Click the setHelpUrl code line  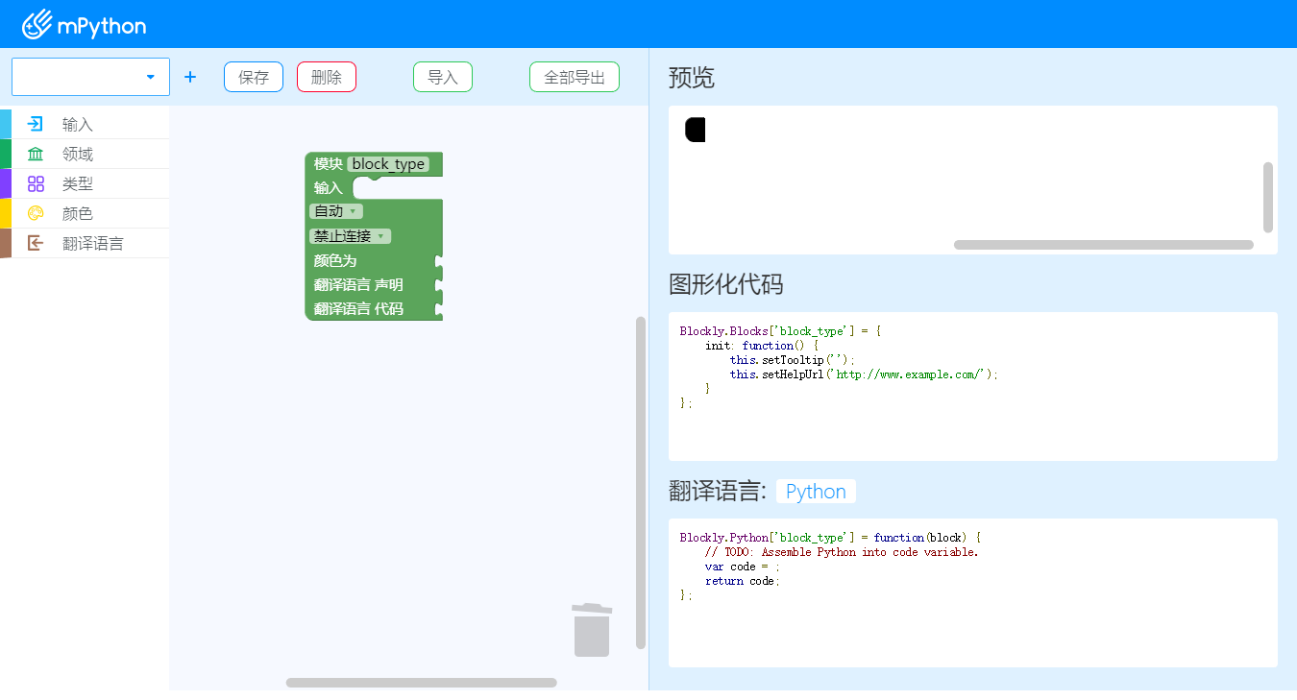[x=864, y=374]
